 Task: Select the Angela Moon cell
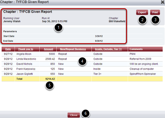pos(24,54)
